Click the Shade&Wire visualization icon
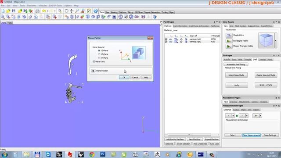This screenshot has height=158, width=281. 229,35
